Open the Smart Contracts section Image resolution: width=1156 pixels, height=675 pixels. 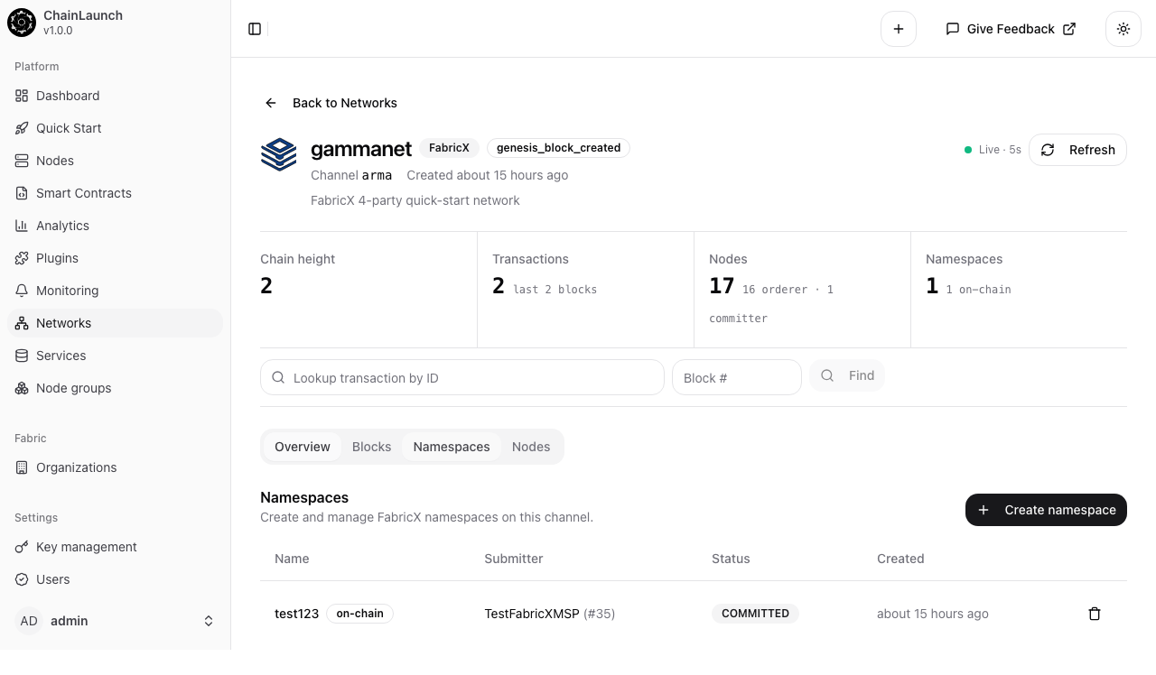(x=83, y=193)
